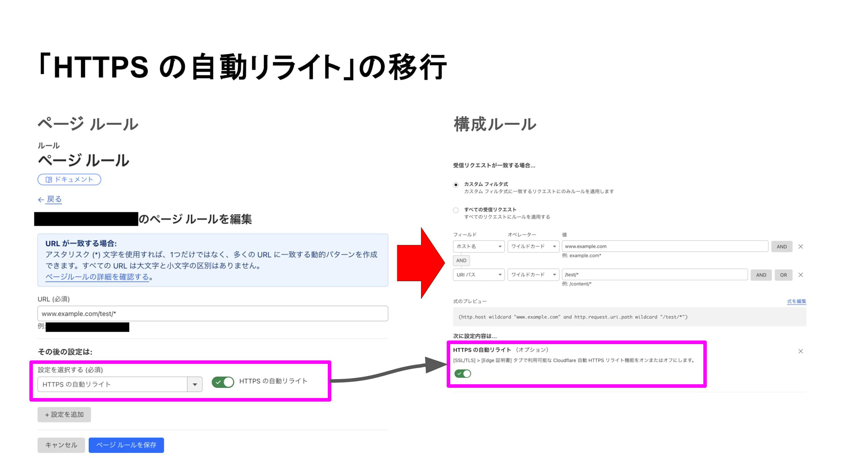
Task: Open ページルールの詳細を確認する link
Action: pos(97,277)
